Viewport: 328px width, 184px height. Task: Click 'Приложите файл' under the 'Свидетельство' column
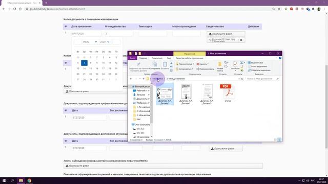(226, 34)
